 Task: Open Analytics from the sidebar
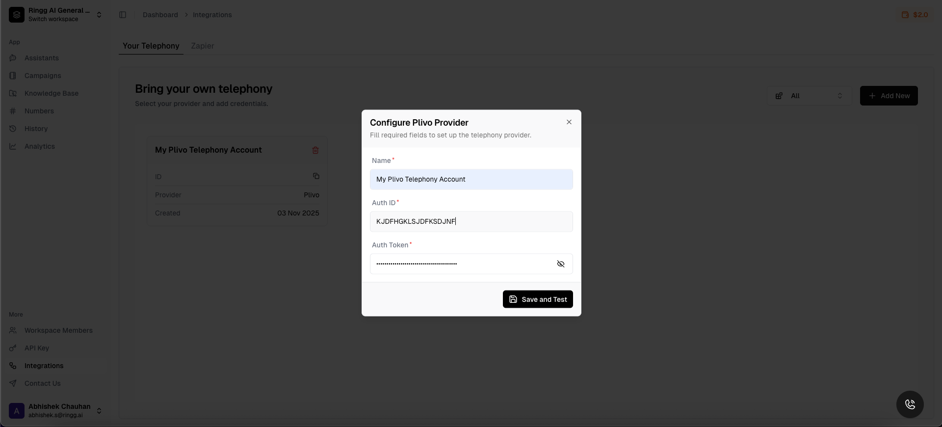pos(40,146)
